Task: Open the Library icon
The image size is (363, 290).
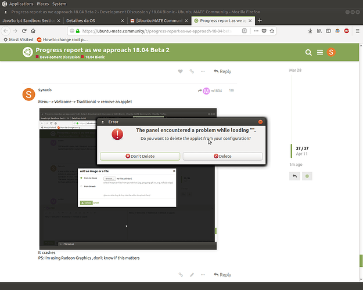Action: pyautogui.click(x=319, y=31)
